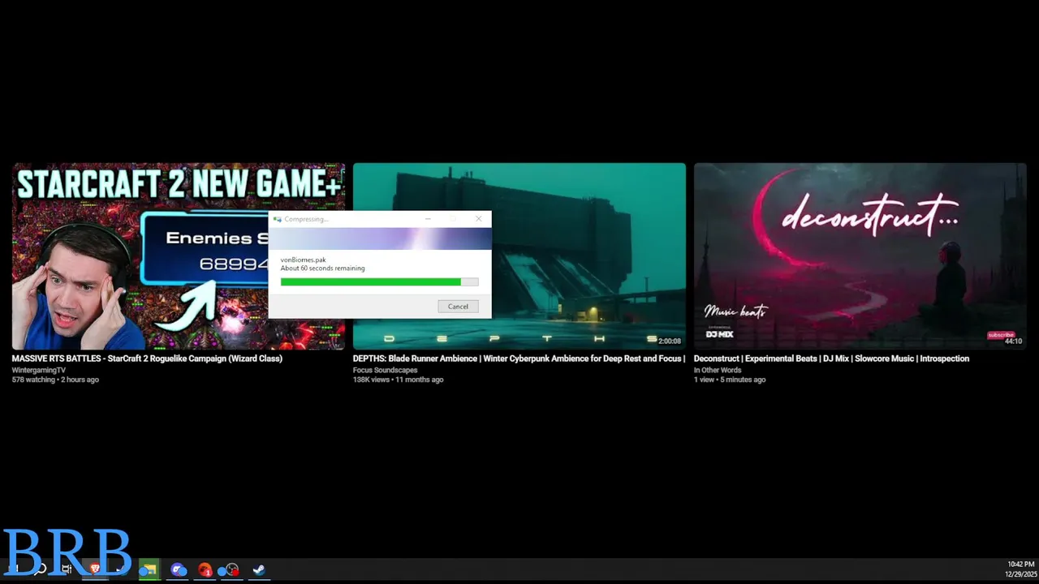Close the Compressing dialog window
Screen dimensions: 1039x584
[478, 218]
